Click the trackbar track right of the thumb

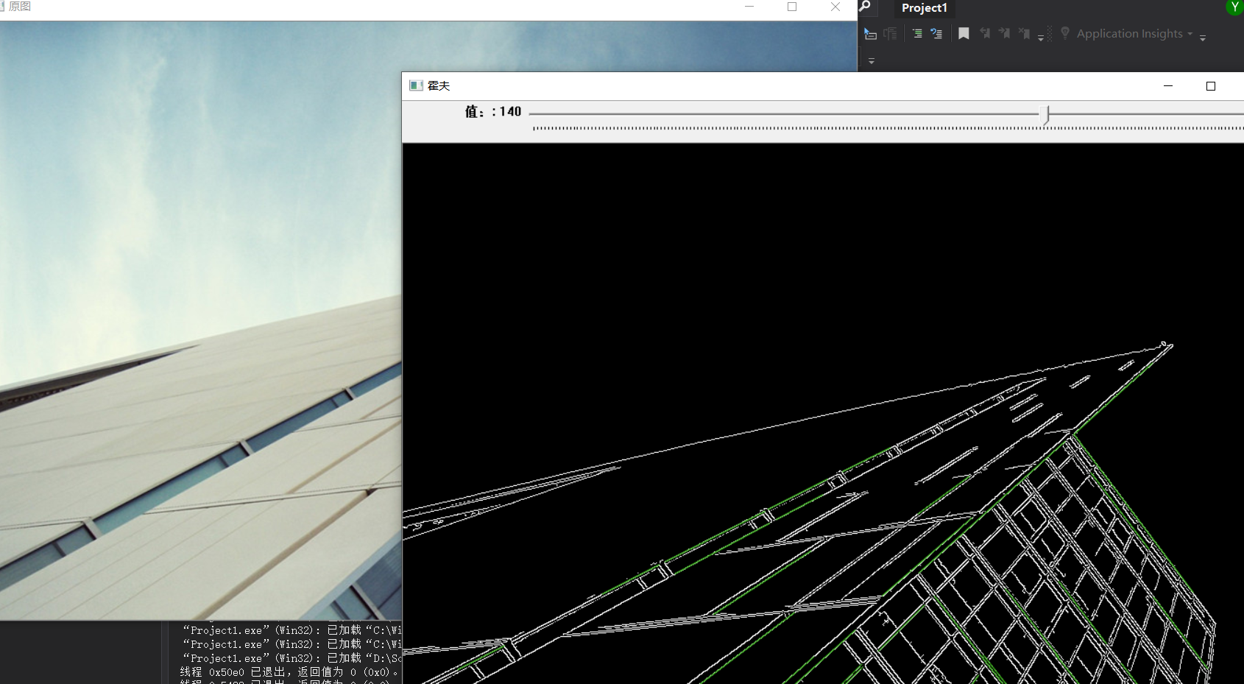(1147, 113)
